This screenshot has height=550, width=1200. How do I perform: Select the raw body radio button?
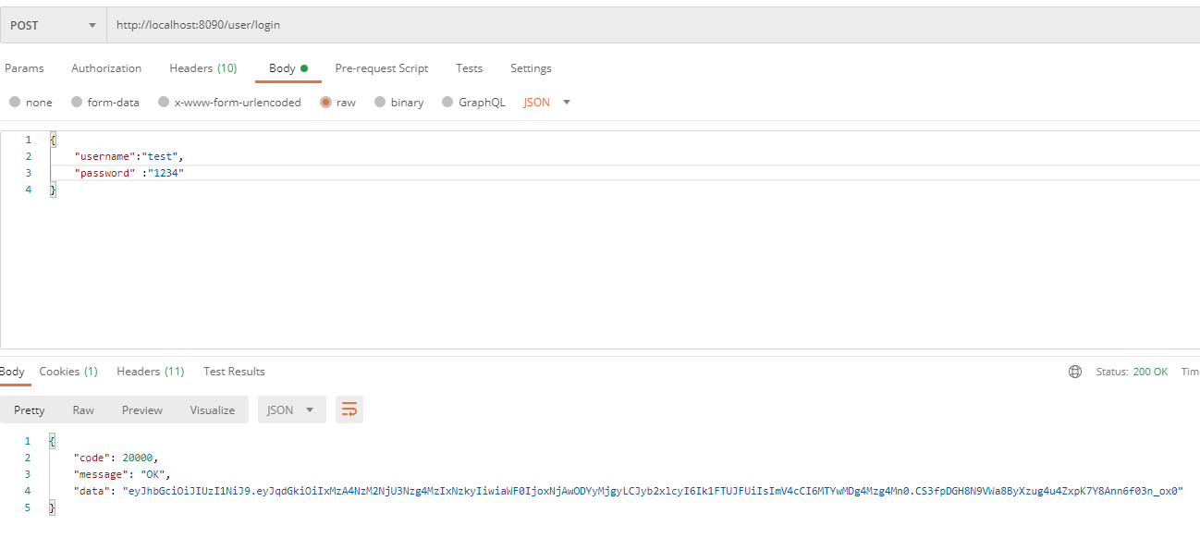(x=325, y=103)
